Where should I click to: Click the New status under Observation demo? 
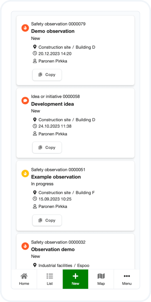(x=36, y=256)
